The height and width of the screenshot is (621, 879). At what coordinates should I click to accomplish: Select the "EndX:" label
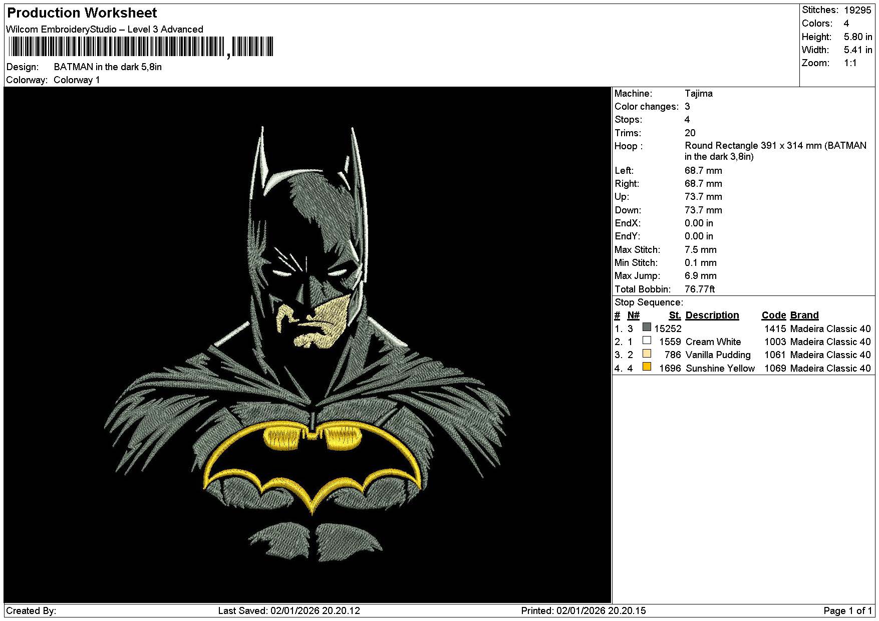coord(628,223)
